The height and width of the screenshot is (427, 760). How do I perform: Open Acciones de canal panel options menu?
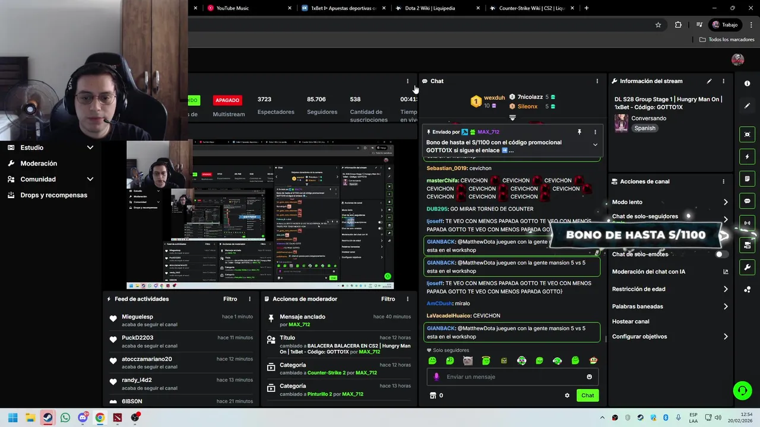click(723, 181)
